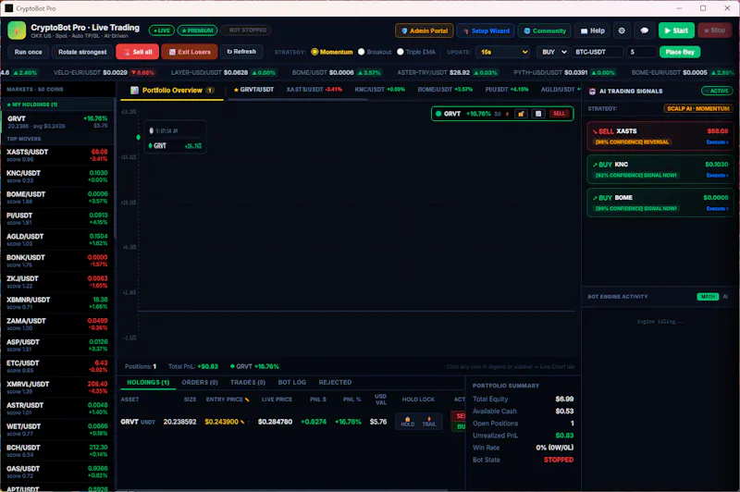Click the Refresh button
The image size is (740, 492).
241,52
